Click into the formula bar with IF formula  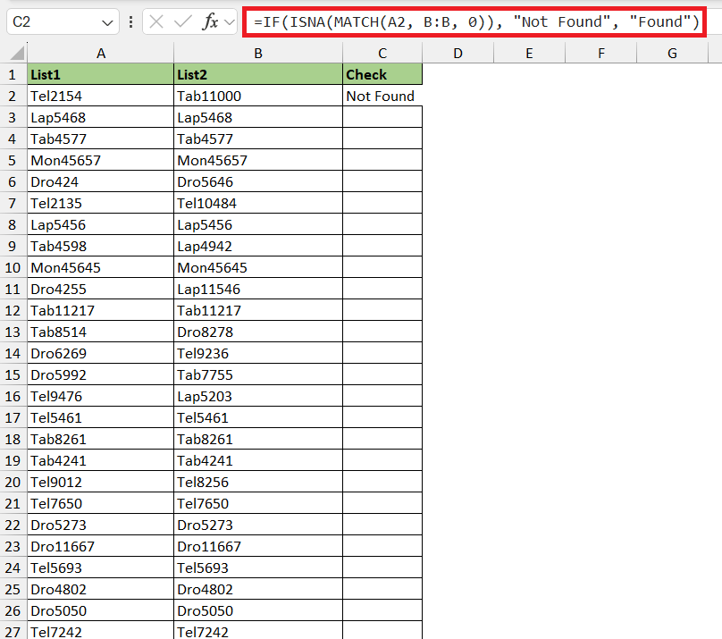click(x=475, y=22)
